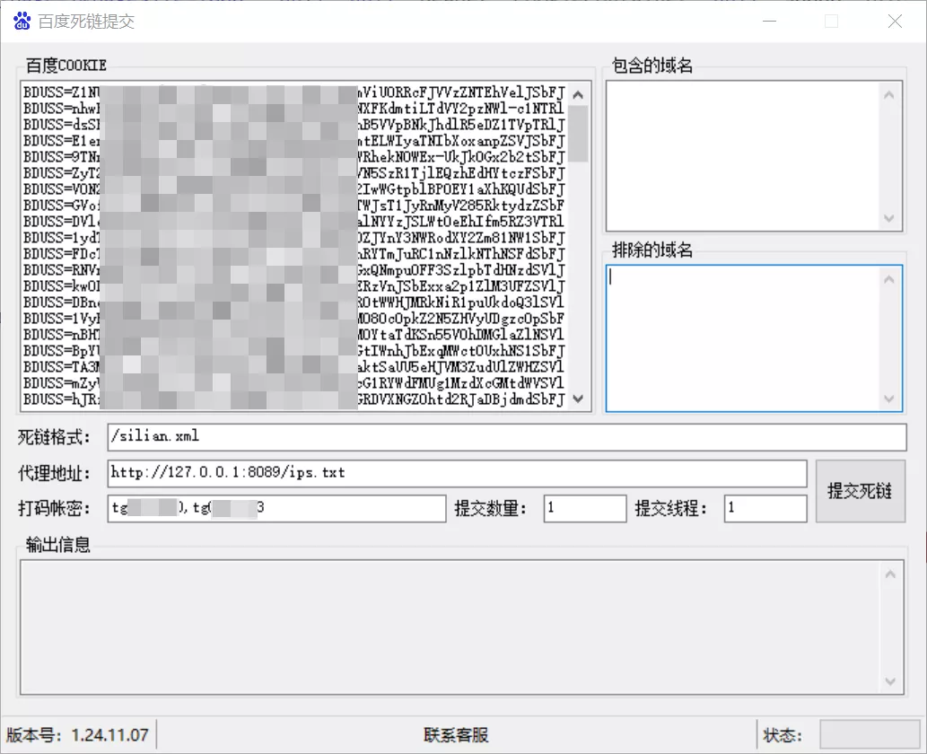
Task: Click the cookie line starting BDUSS=FDc
Action: 294,254
